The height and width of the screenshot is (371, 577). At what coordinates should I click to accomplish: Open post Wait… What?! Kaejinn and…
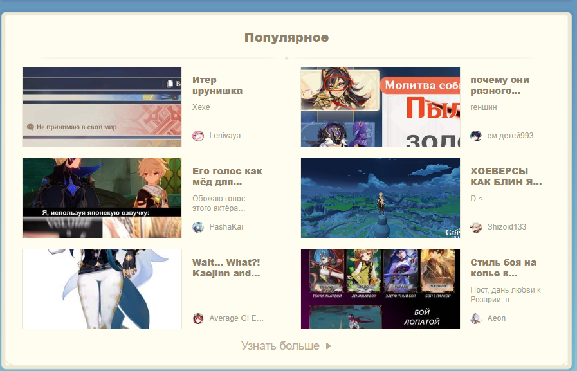(226, 267)
